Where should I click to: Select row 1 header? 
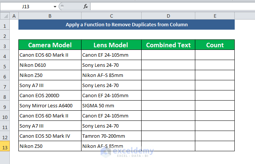click(x=5, y=25)
